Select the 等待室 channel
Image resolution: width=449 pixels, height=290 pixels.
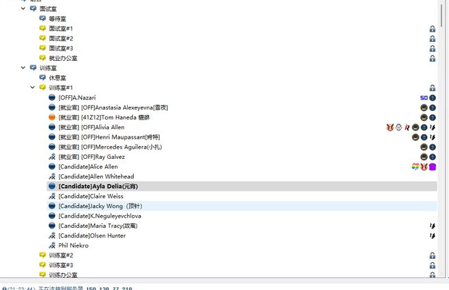57,19
